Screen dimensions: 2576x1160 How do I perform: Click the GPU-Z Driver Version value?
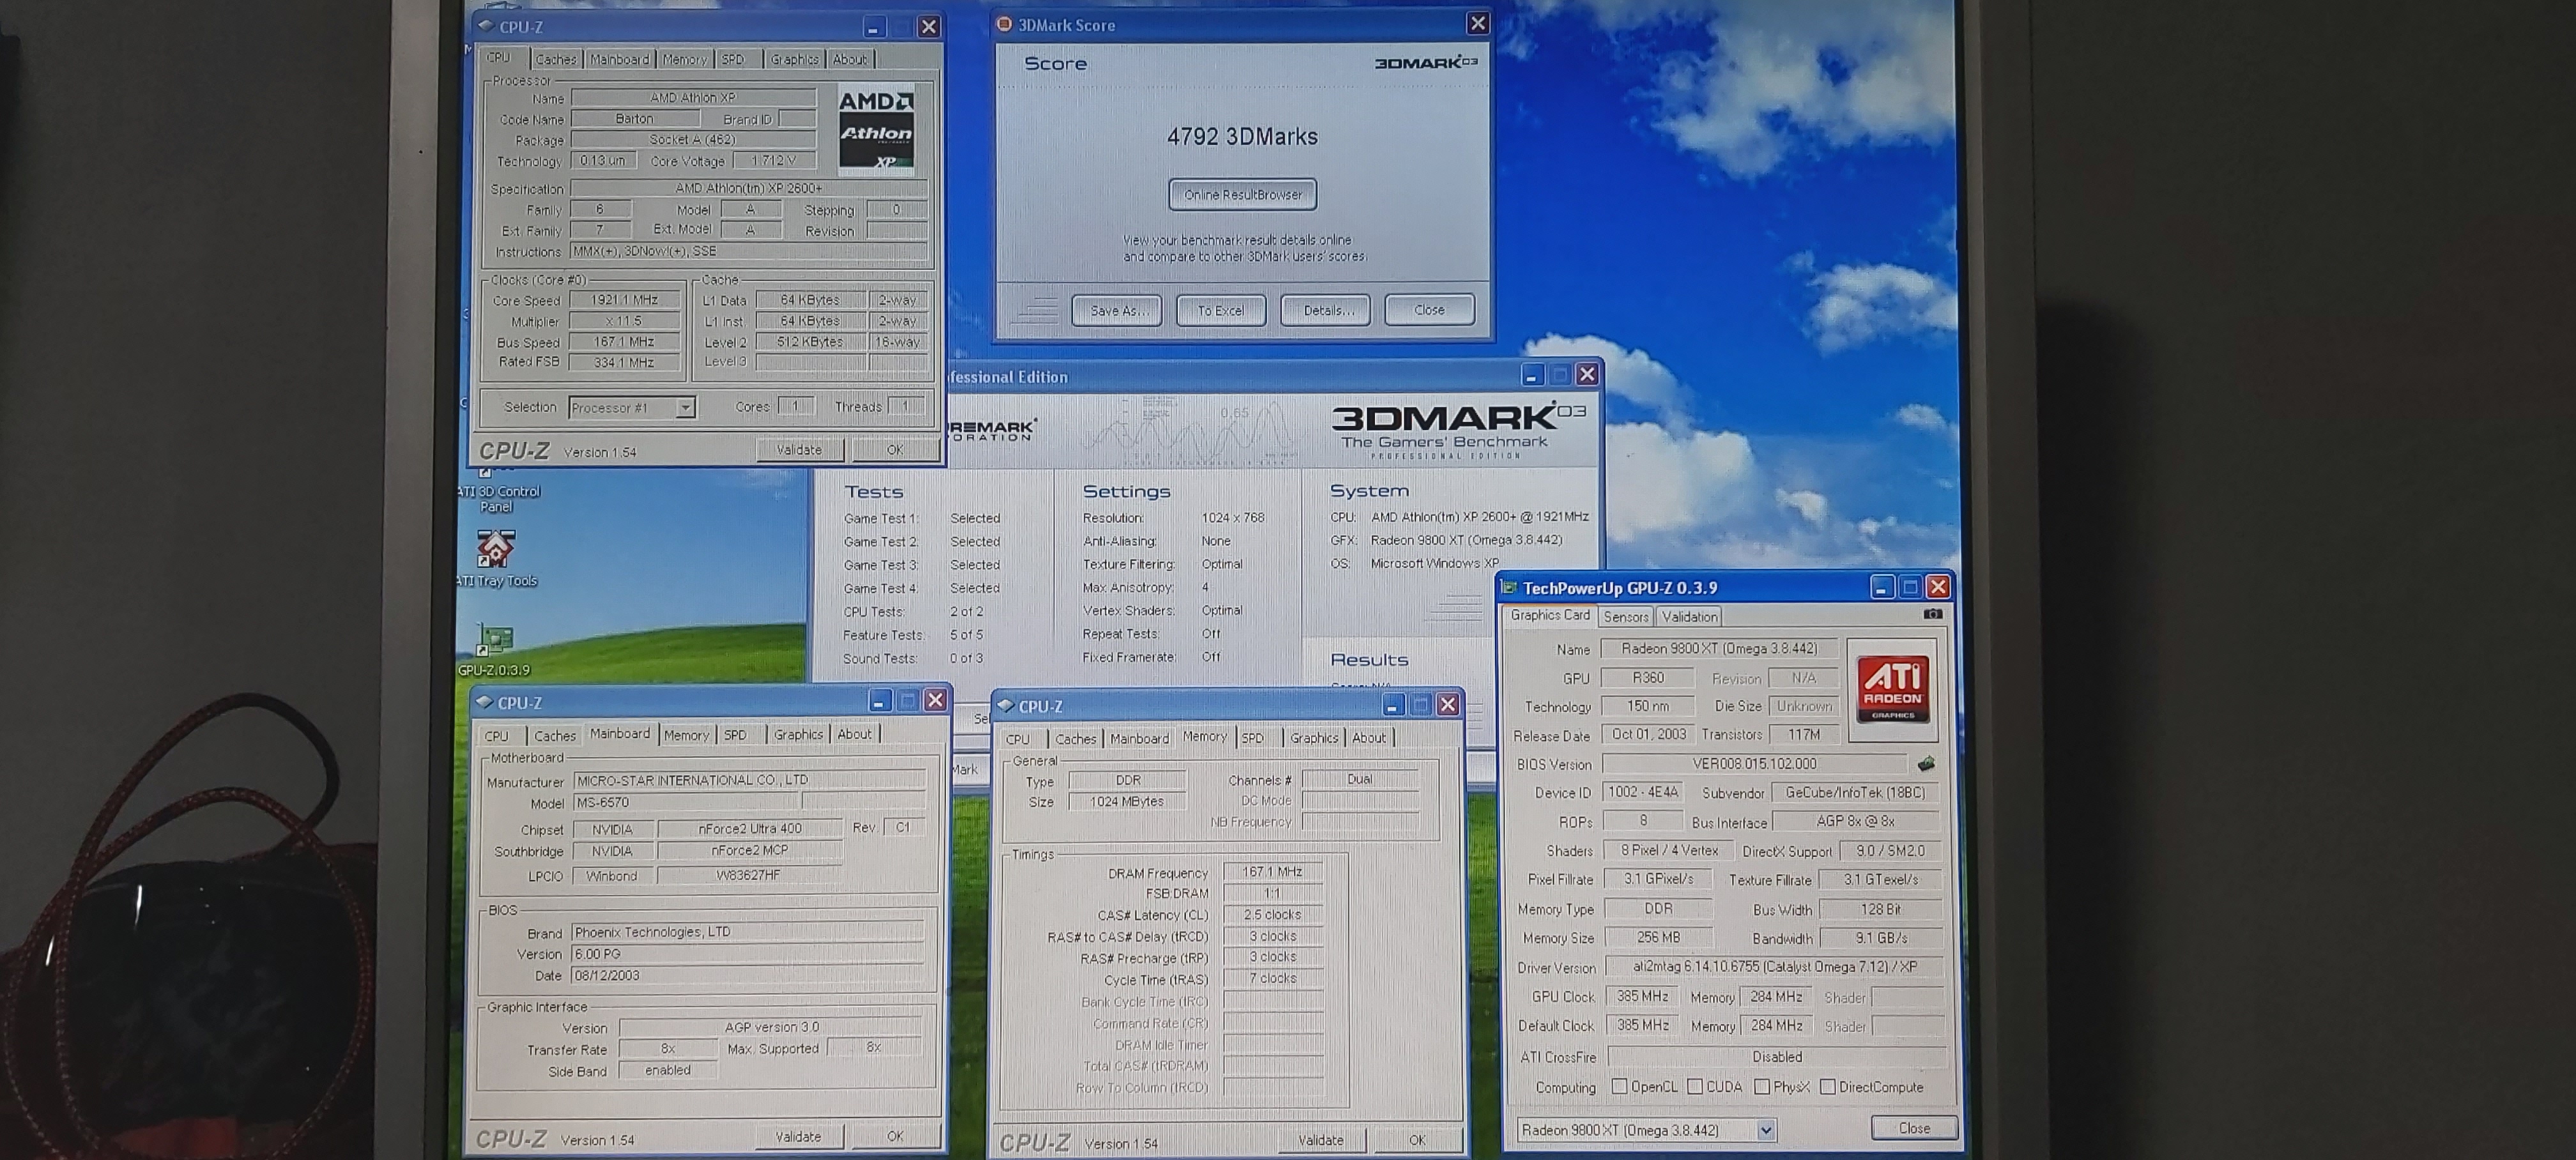1774,967
